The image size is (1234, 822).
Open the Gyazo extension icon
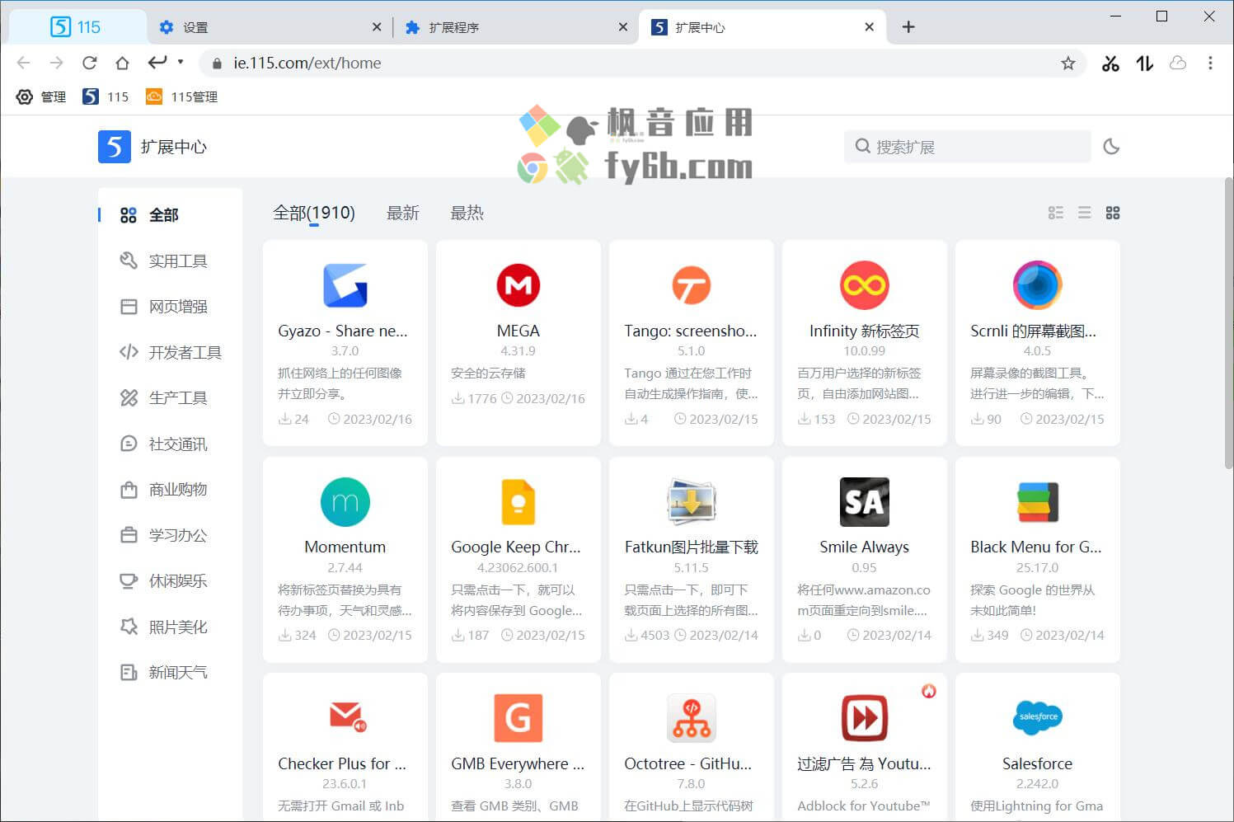tap(345, 285)
